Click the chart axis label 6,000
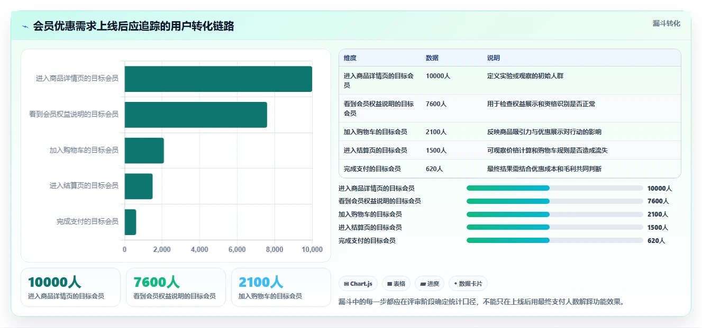The width and height of the screenshot is (702, 328). coord(237,249)
